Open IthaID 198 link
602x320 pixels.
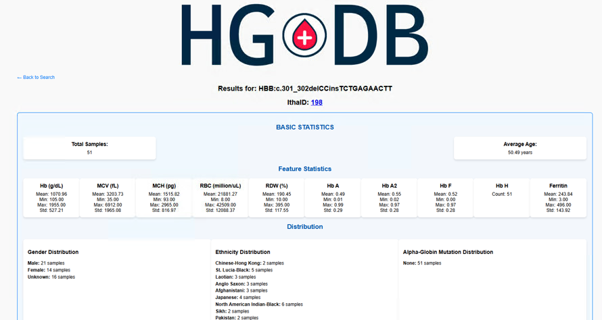point(317,103)
